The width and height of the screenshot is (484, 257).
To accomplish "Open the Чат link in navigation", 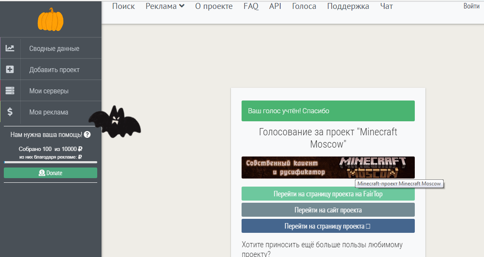I will pyautogui.click(x=386, y=6).
